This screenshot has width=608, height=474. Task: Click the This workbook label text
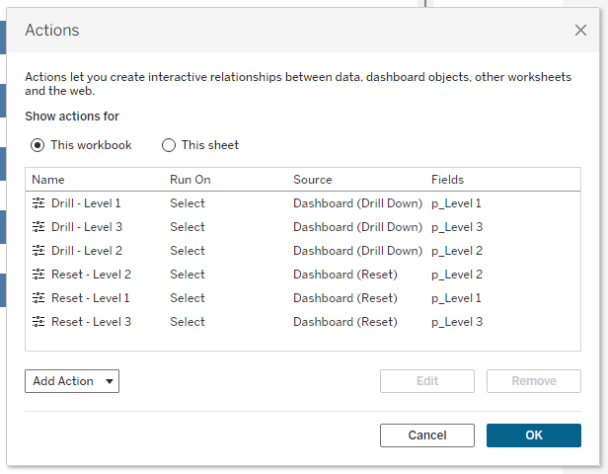(91, 145)
